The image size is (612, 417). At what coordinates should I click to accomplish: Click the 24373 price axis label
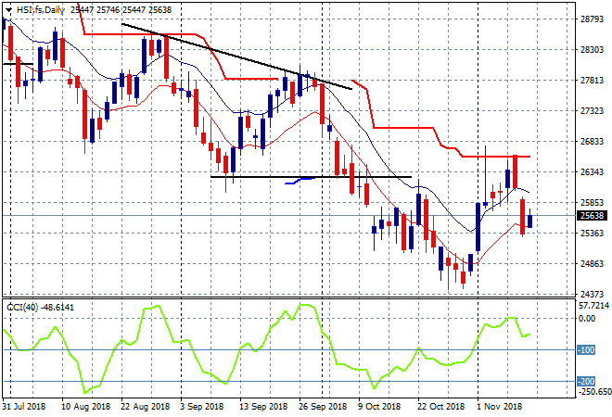pyautogui.click(x=592, y=294)
